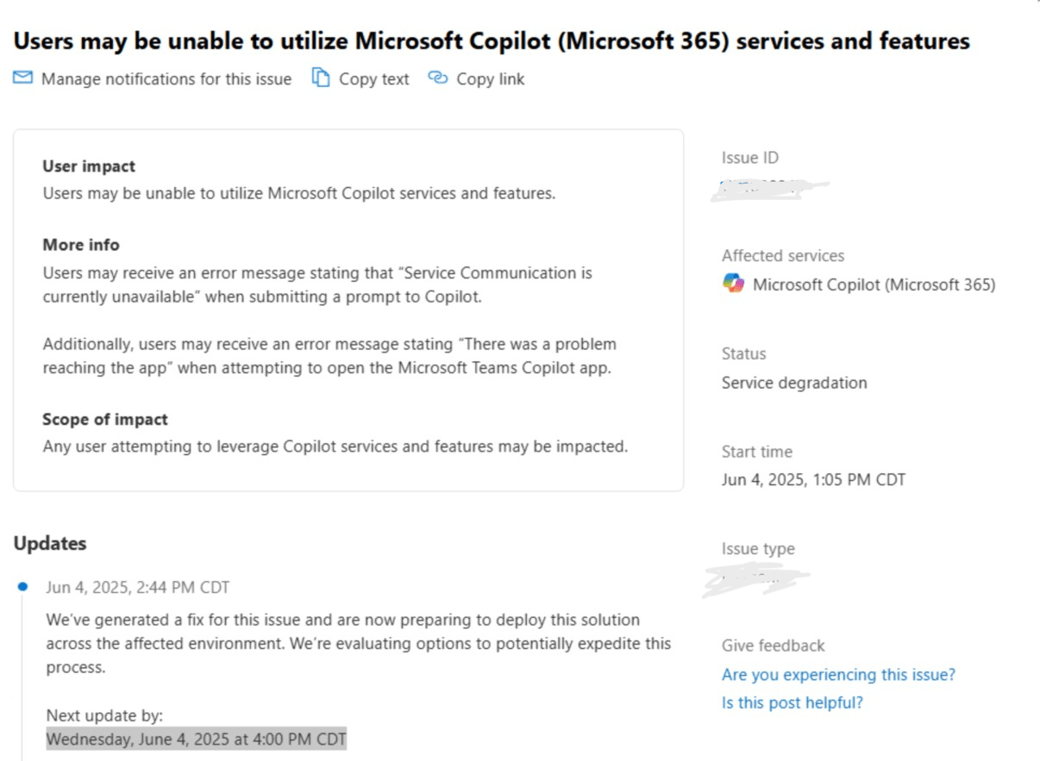Open Manage notifications for this issue
This screenshot has height=761, width=1040.
pos(166,79)
